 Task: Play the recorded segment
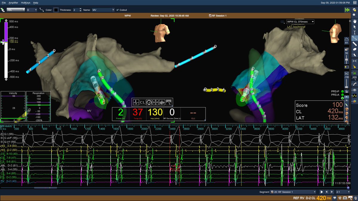[x=322, y=192]
